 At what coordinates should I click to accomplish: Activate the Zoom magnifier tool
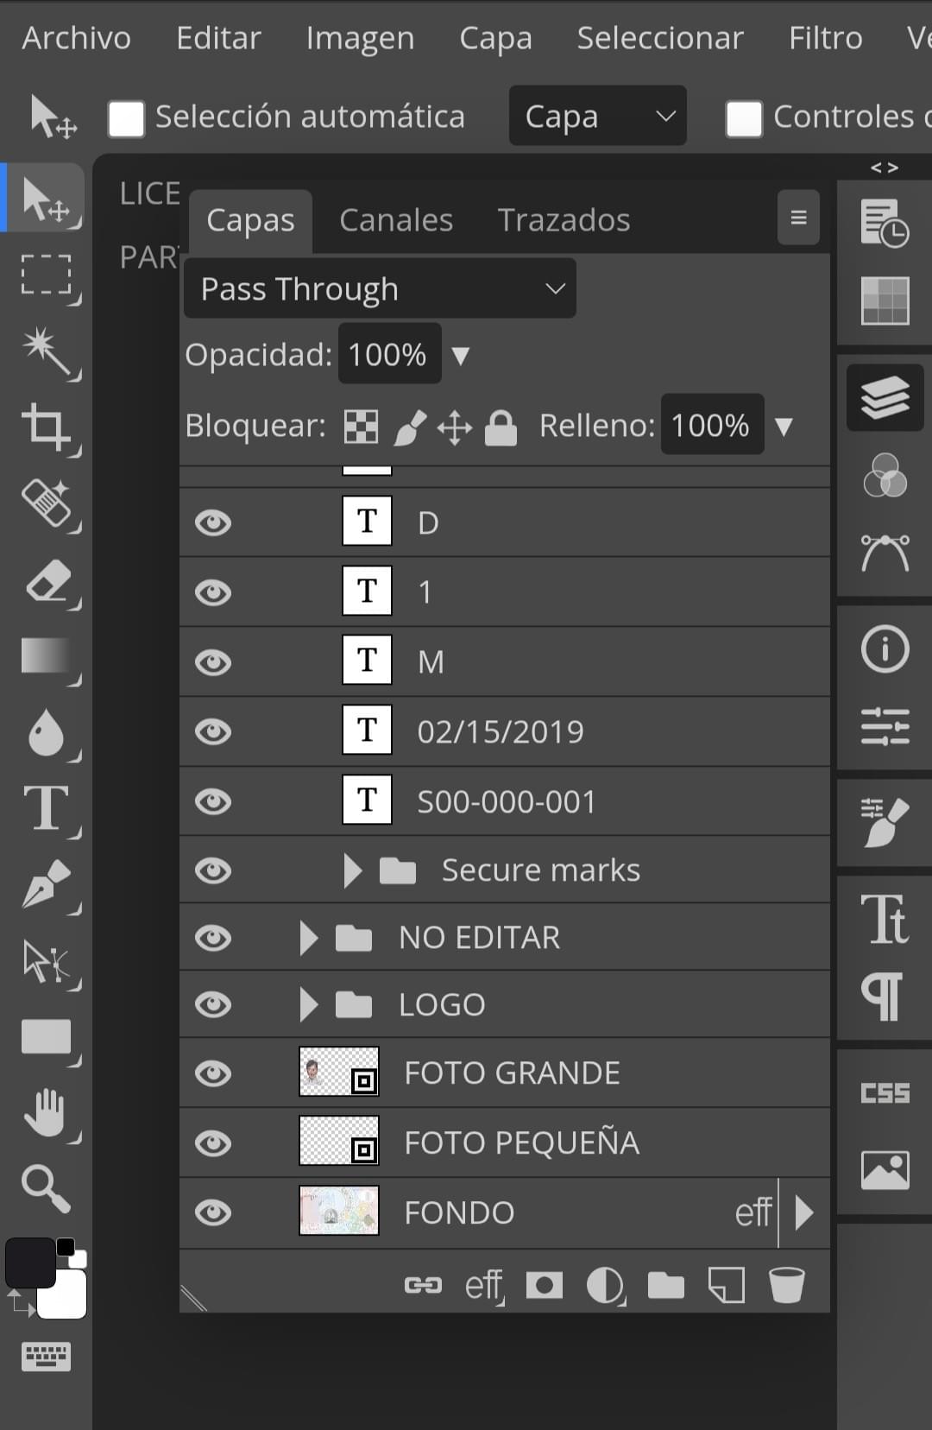[x=47, y=1189]
